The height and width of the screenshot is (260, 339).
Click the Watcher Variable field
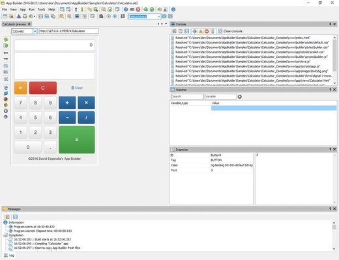(x=220, y=96)
